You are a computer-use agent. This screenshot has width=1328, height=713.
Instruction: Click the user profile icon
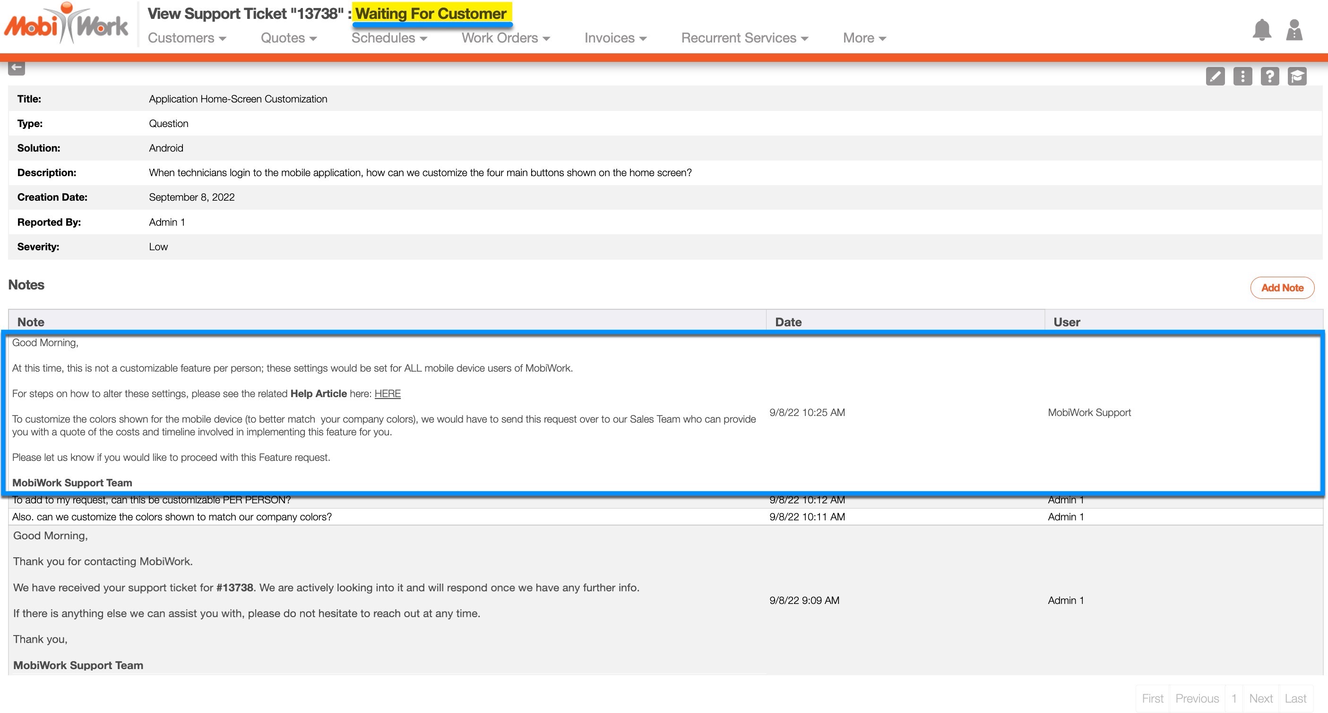1294,30
